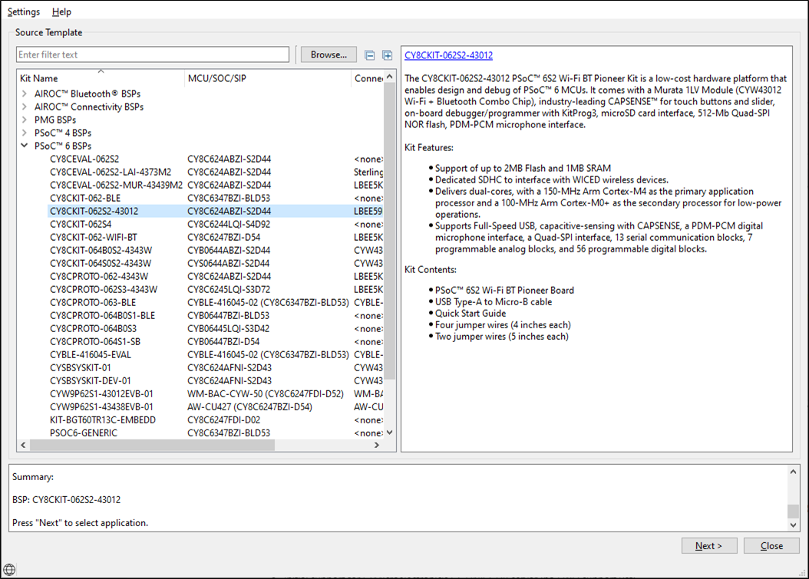Select the CY8CKIT-062-WIFI-BT kit
The height and width of the screenshot is (579, 809).
pos(94,237)
